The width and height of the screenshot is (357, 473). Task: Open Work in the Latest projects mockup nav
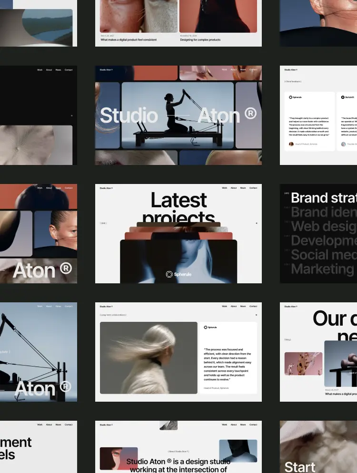224,188
